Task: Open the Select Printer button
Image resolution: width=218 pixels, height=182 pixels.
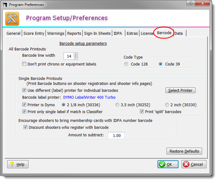Action: tap(180, 90)
